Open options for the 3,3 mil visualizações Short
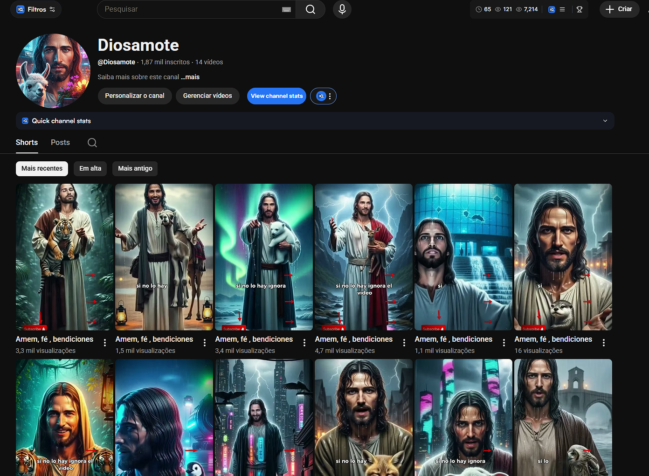Image resolution: width=649 pixels, height=476 pixels. [105, 343]
